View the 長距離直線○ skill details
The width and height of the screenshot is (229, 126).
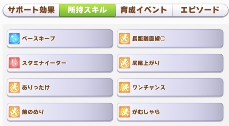coord(170,39)
